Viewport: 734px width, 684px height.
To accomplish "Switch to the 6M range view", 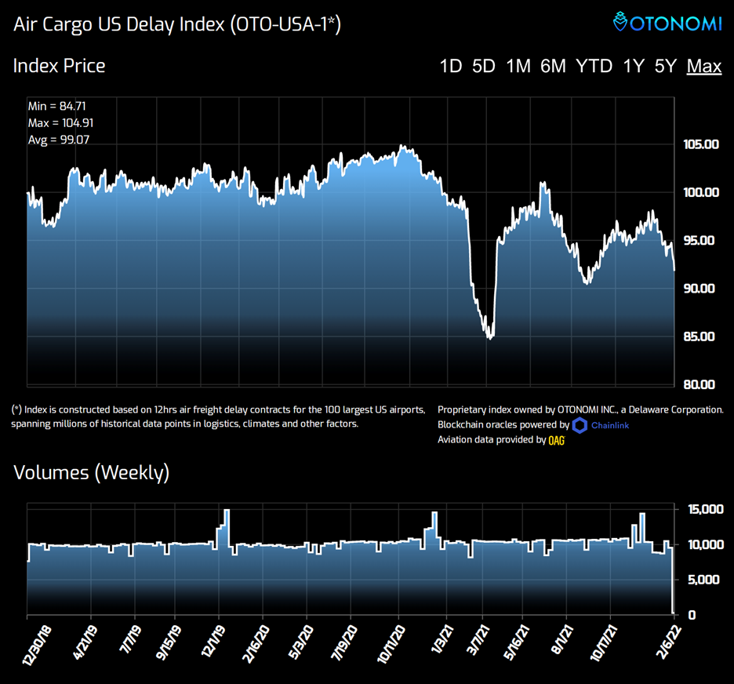I will coord(553,66).
